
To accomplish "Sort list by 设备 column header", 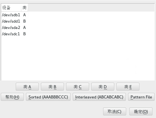I will (11, 8).
